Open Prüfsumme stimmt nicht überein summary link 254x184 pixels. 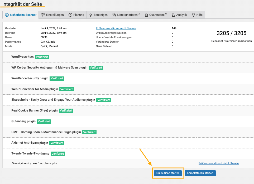(116, 28)
